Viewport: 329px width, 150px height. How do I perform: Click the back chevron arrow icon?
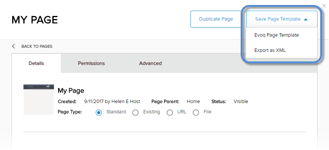14,46
